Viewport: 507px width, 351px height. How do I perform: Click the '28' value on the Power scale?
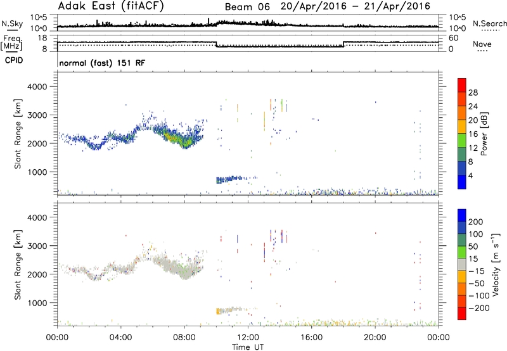point(473,93)
